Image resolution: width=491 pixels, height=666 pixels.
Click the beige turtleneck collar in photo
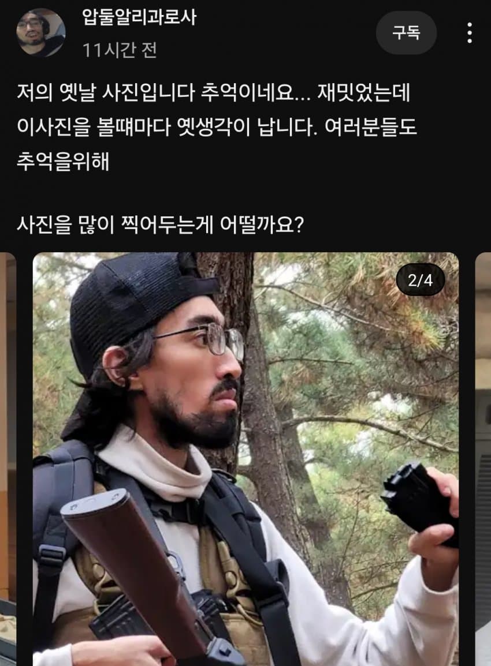[157, 461]
